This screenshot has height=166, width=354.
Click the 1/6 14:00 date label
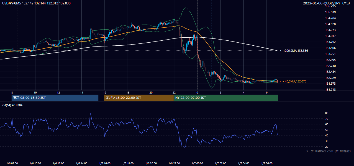coord(82,164)
